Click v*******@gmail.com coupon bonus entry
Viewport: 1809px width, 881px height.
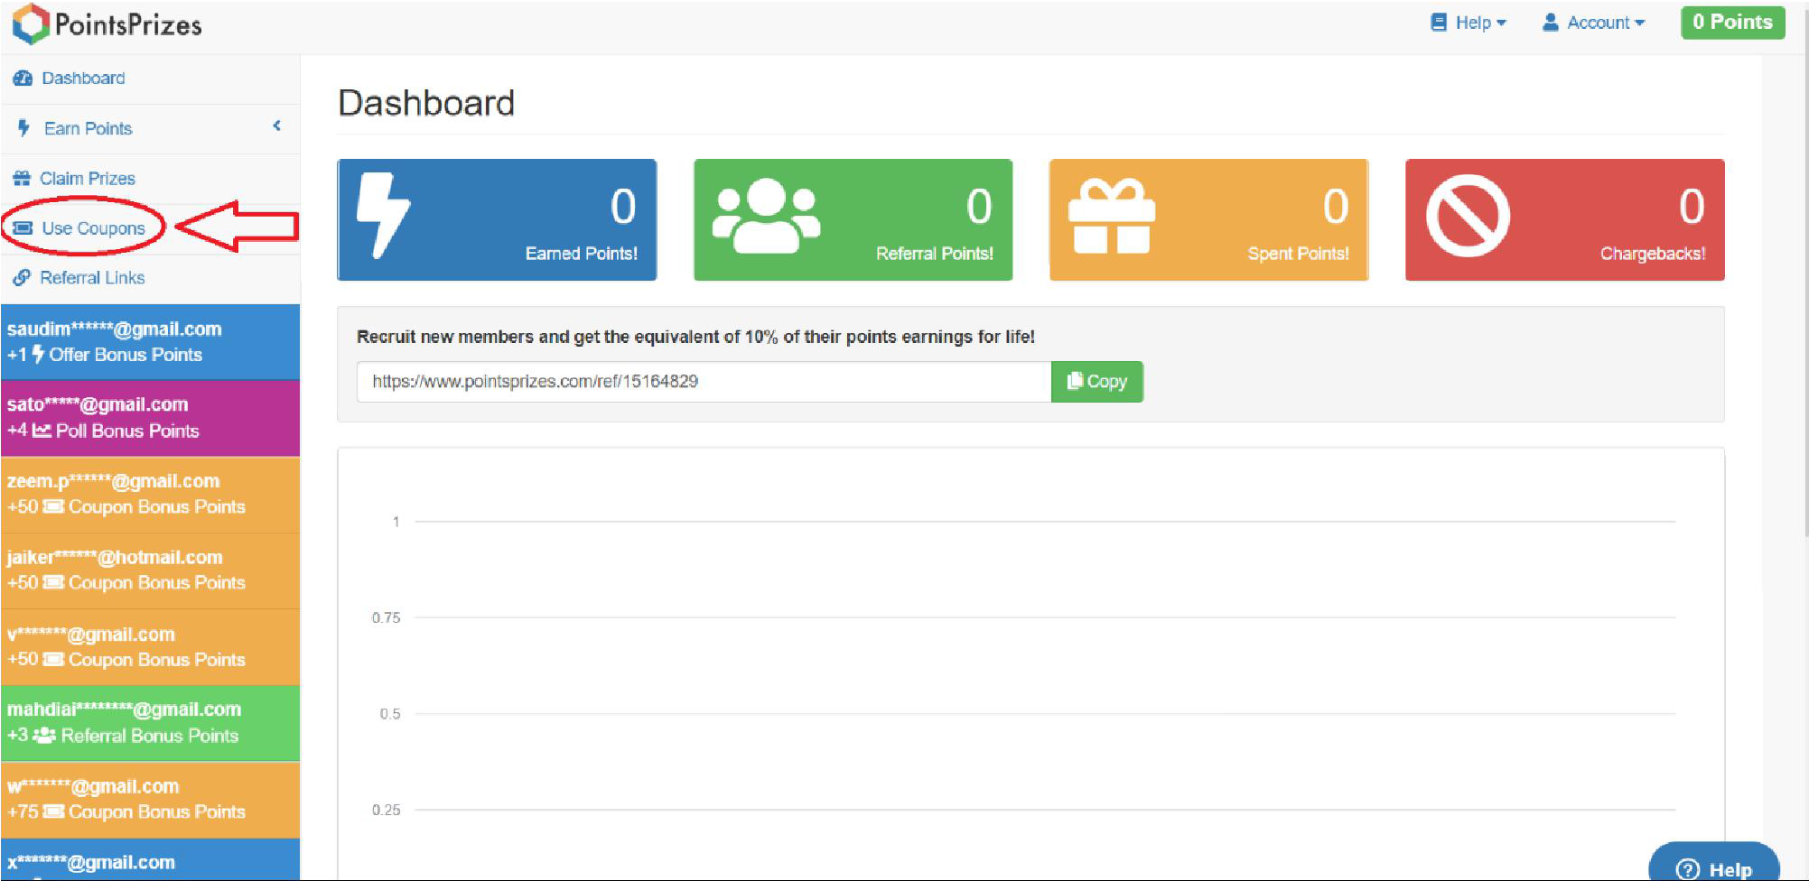pos(150,646)
